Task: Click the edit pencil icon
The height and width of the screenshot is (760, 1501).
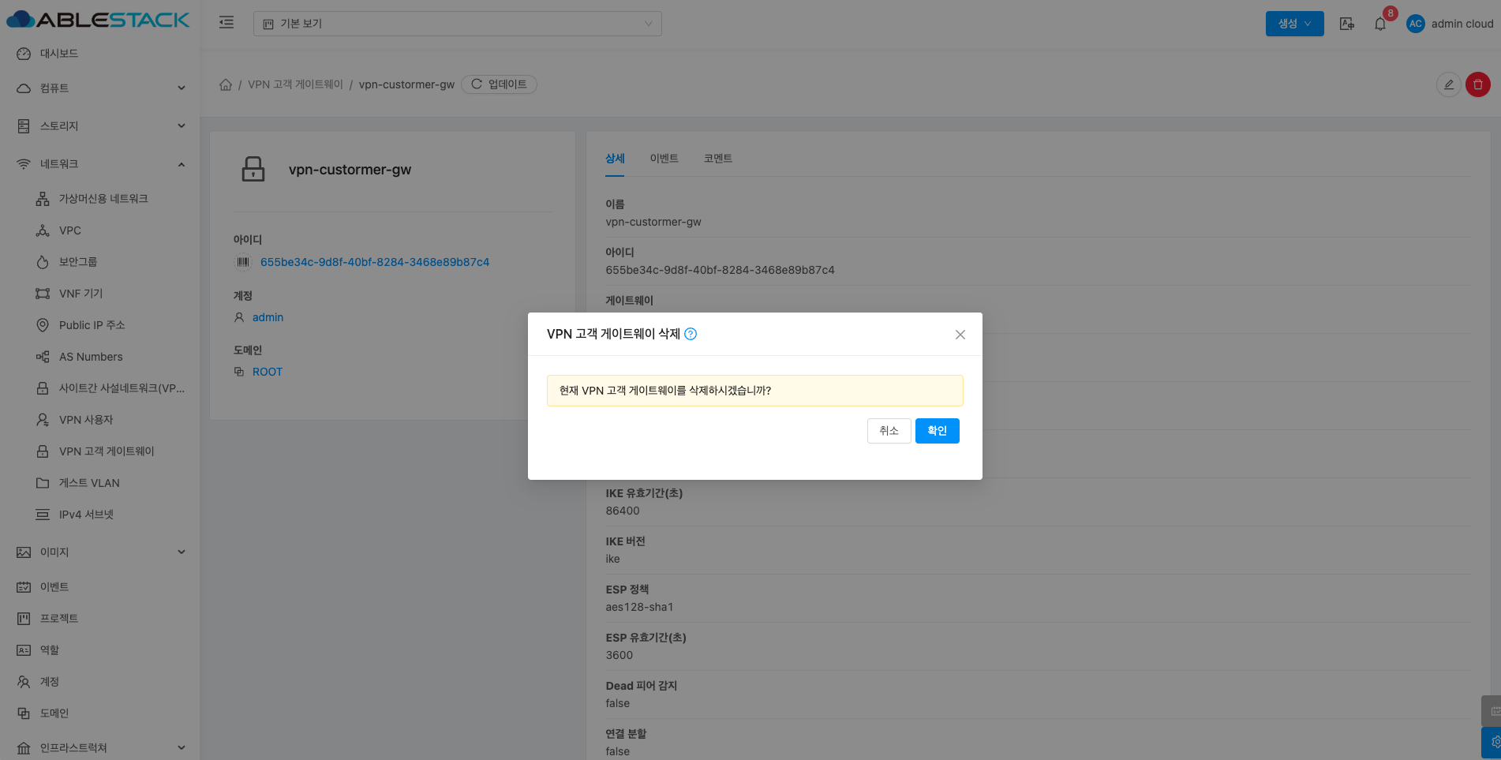Action: (1448, 84)
